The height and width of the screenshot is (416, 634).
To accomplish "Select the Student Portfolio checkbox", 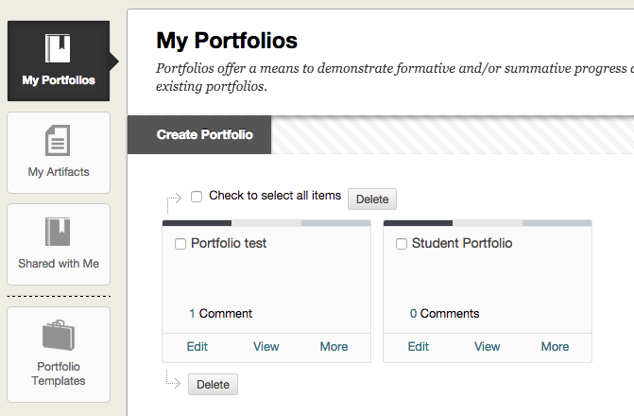I will 402,244.
